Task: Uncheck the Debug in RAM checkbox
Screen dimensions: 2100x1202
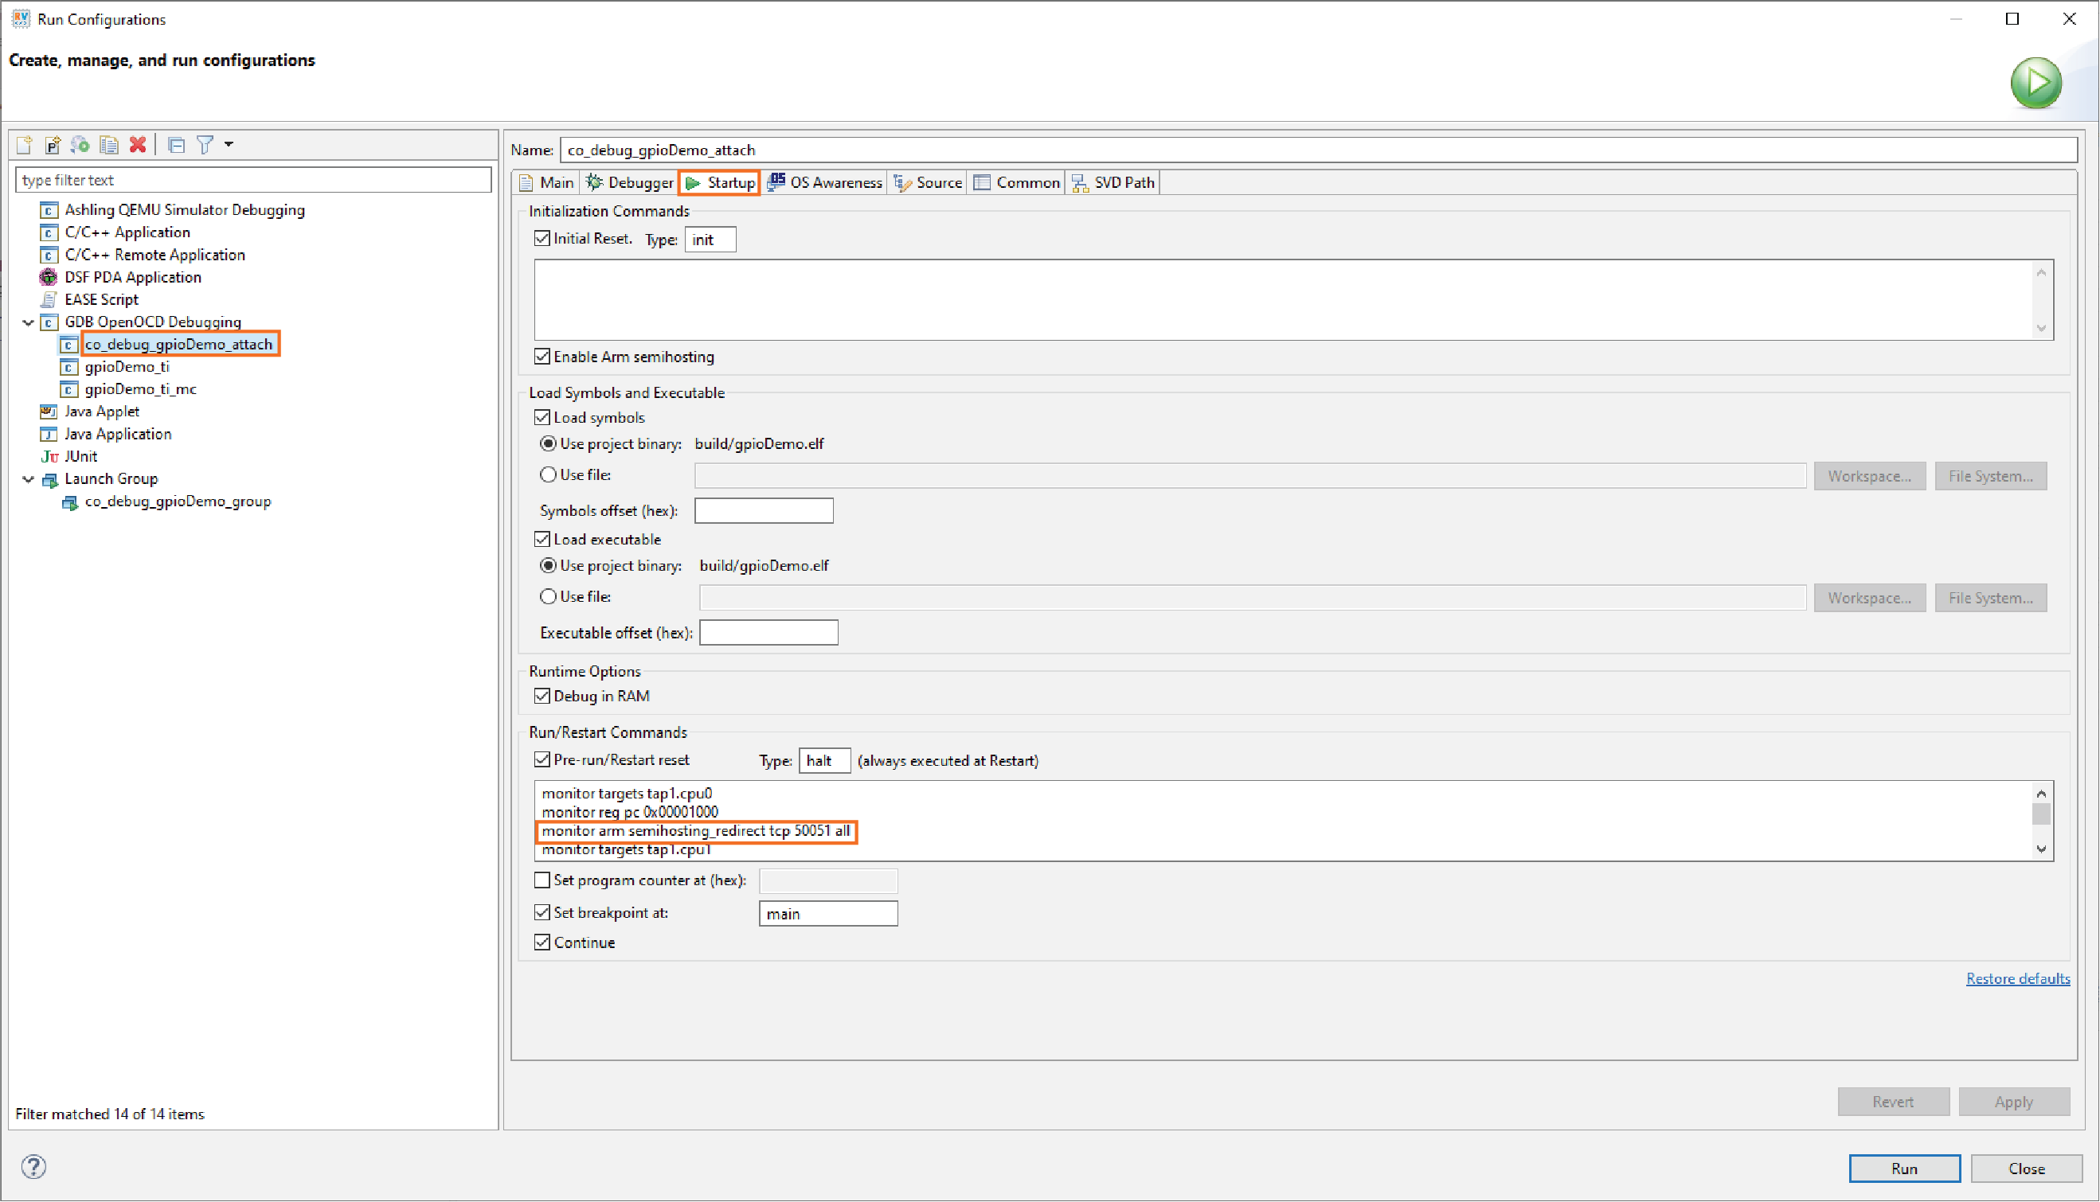Action: [542, 696]
